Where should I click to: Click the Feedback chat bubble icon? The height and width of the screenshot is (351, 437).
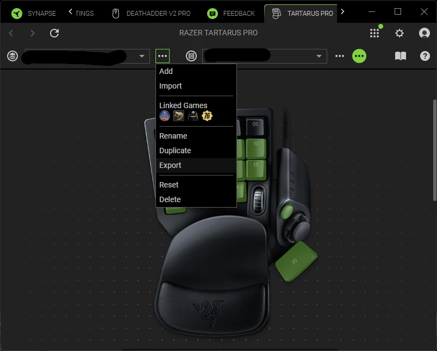point(213,13)
